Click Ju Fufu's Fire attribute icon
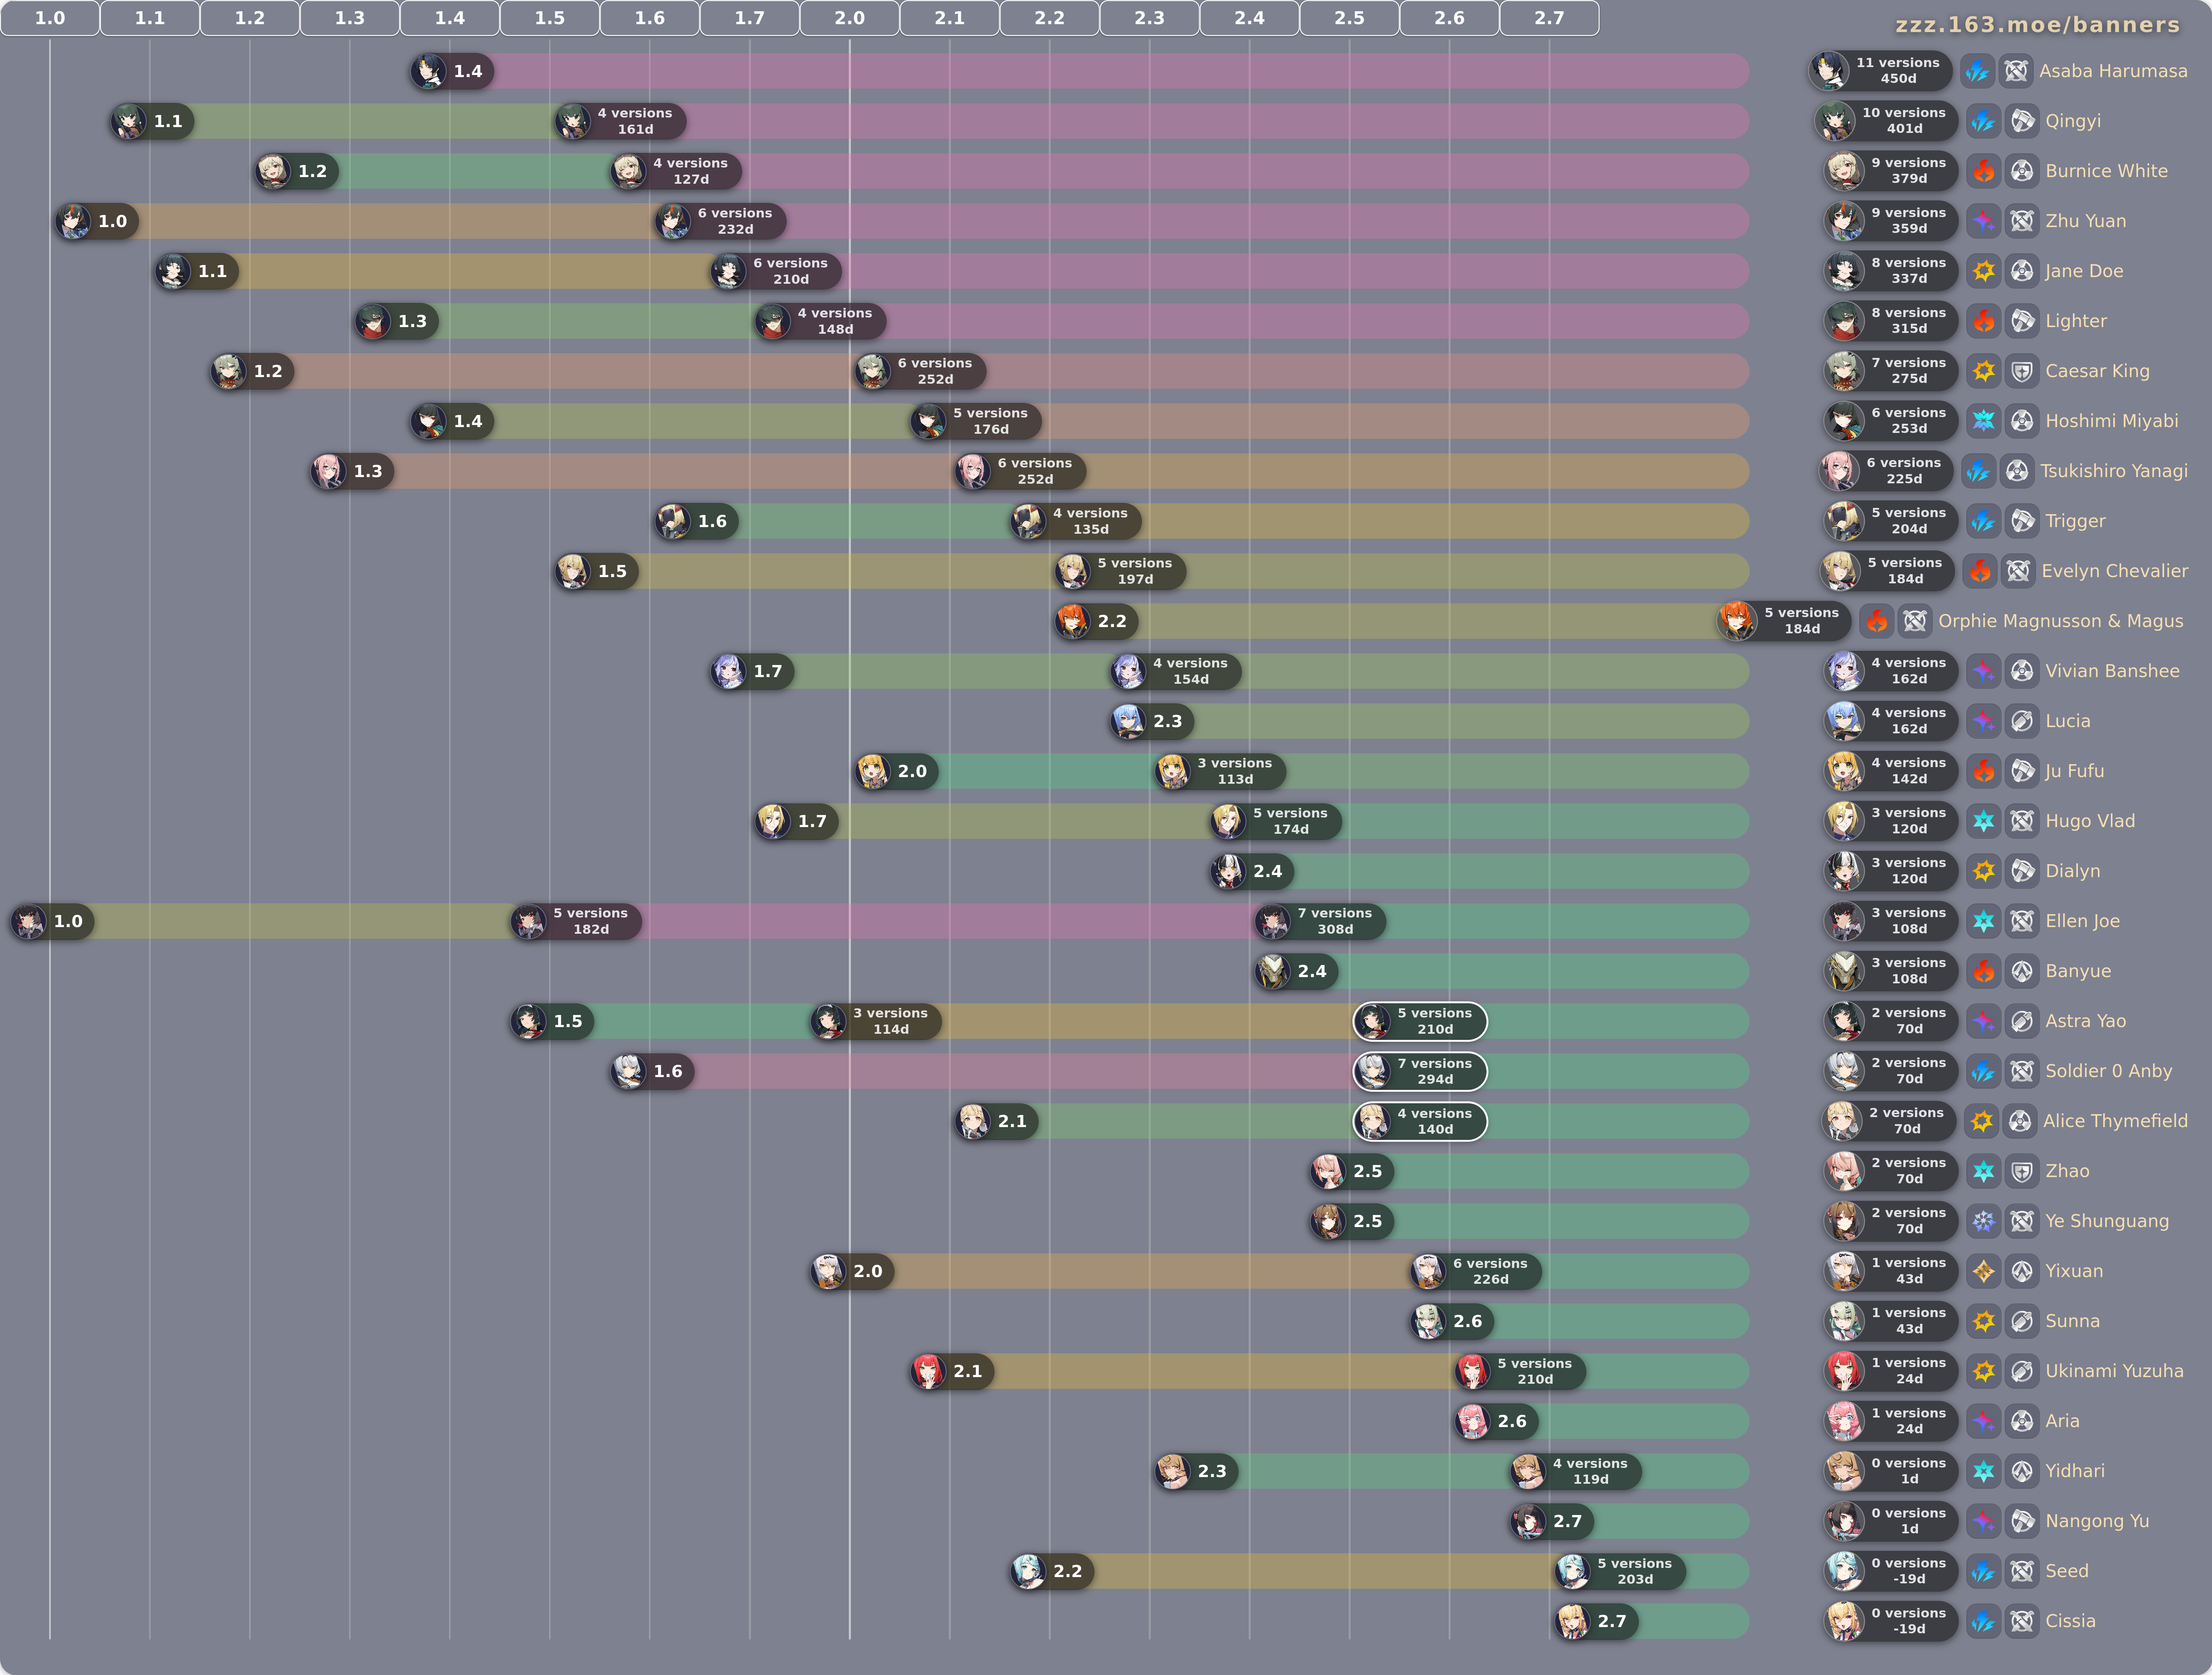The width and height of the screenshot is (2212, 1675). coord(1984,772)
